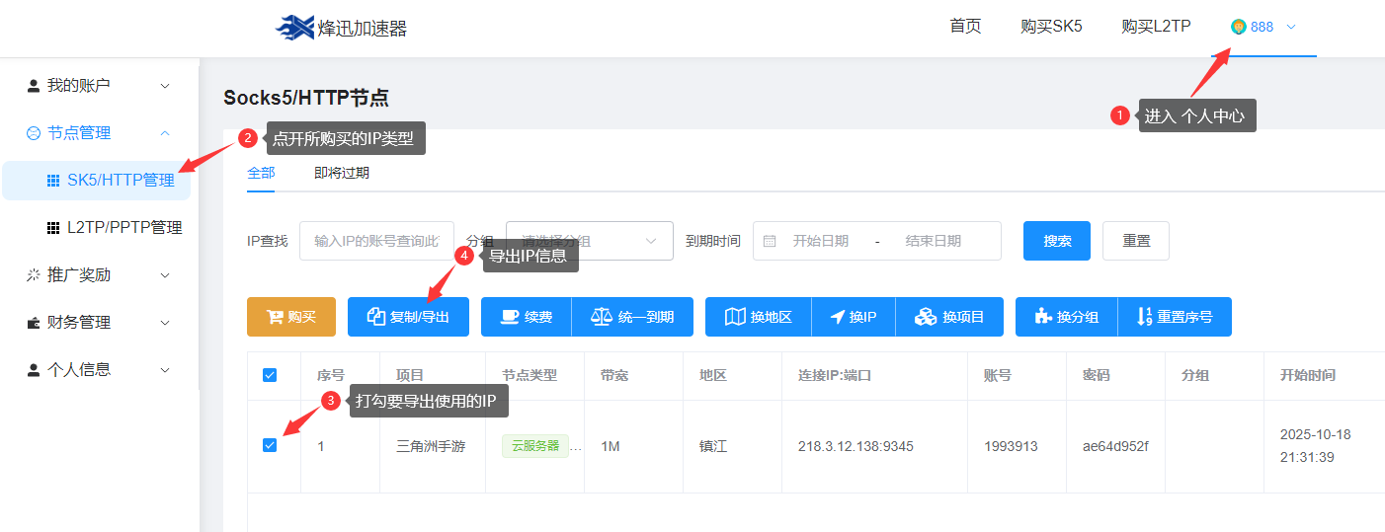Screen dimensions: 1385x532
Task: Click the 统一到期 balance scale button
Action: click(x=632, y=317)
